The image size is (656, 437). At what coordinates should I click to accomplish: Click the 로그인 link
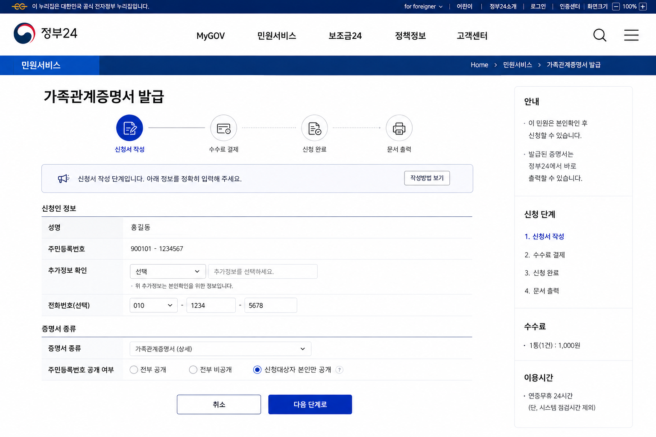click(x=538, y=6)
